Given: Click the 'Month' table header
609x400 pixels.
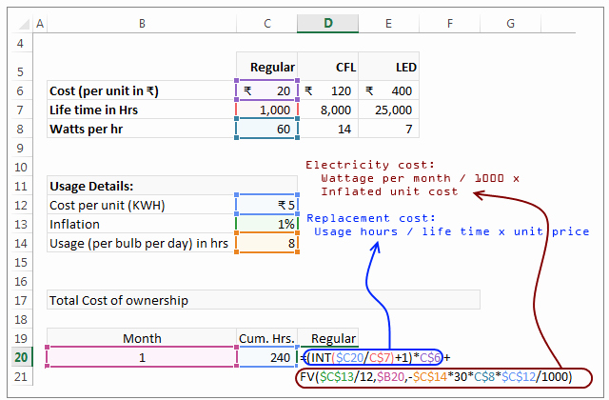Looking at the screenshot, I should 142,338.
